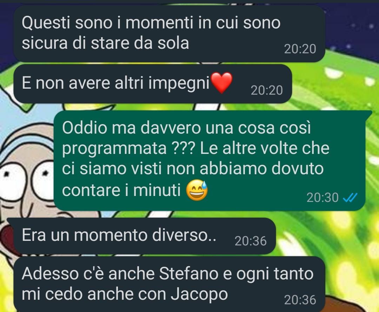Viewport: 379px width, 312px height.
Task: Tap 20:20 timestamp beside heart message
Action: click(267, 90)
